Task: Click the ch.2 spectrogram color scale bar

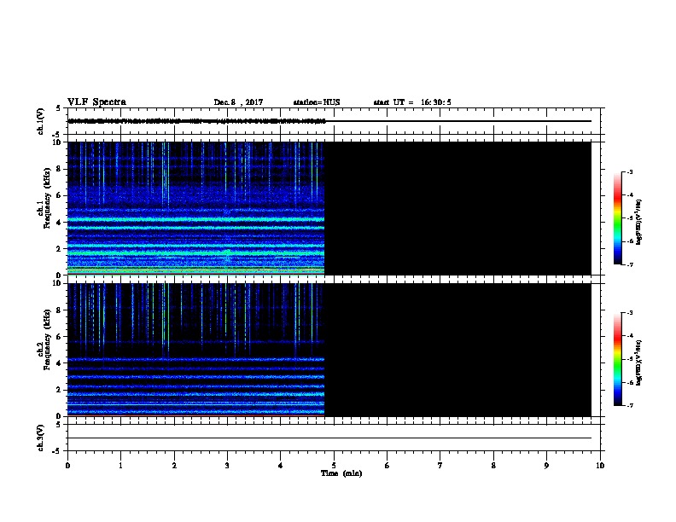Action: (x=617, y=359)
